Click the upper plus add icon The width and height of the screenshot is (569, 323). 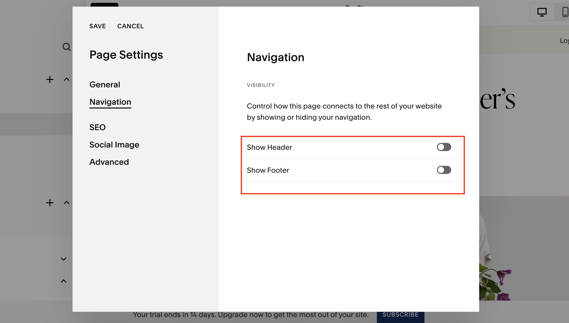50,79
